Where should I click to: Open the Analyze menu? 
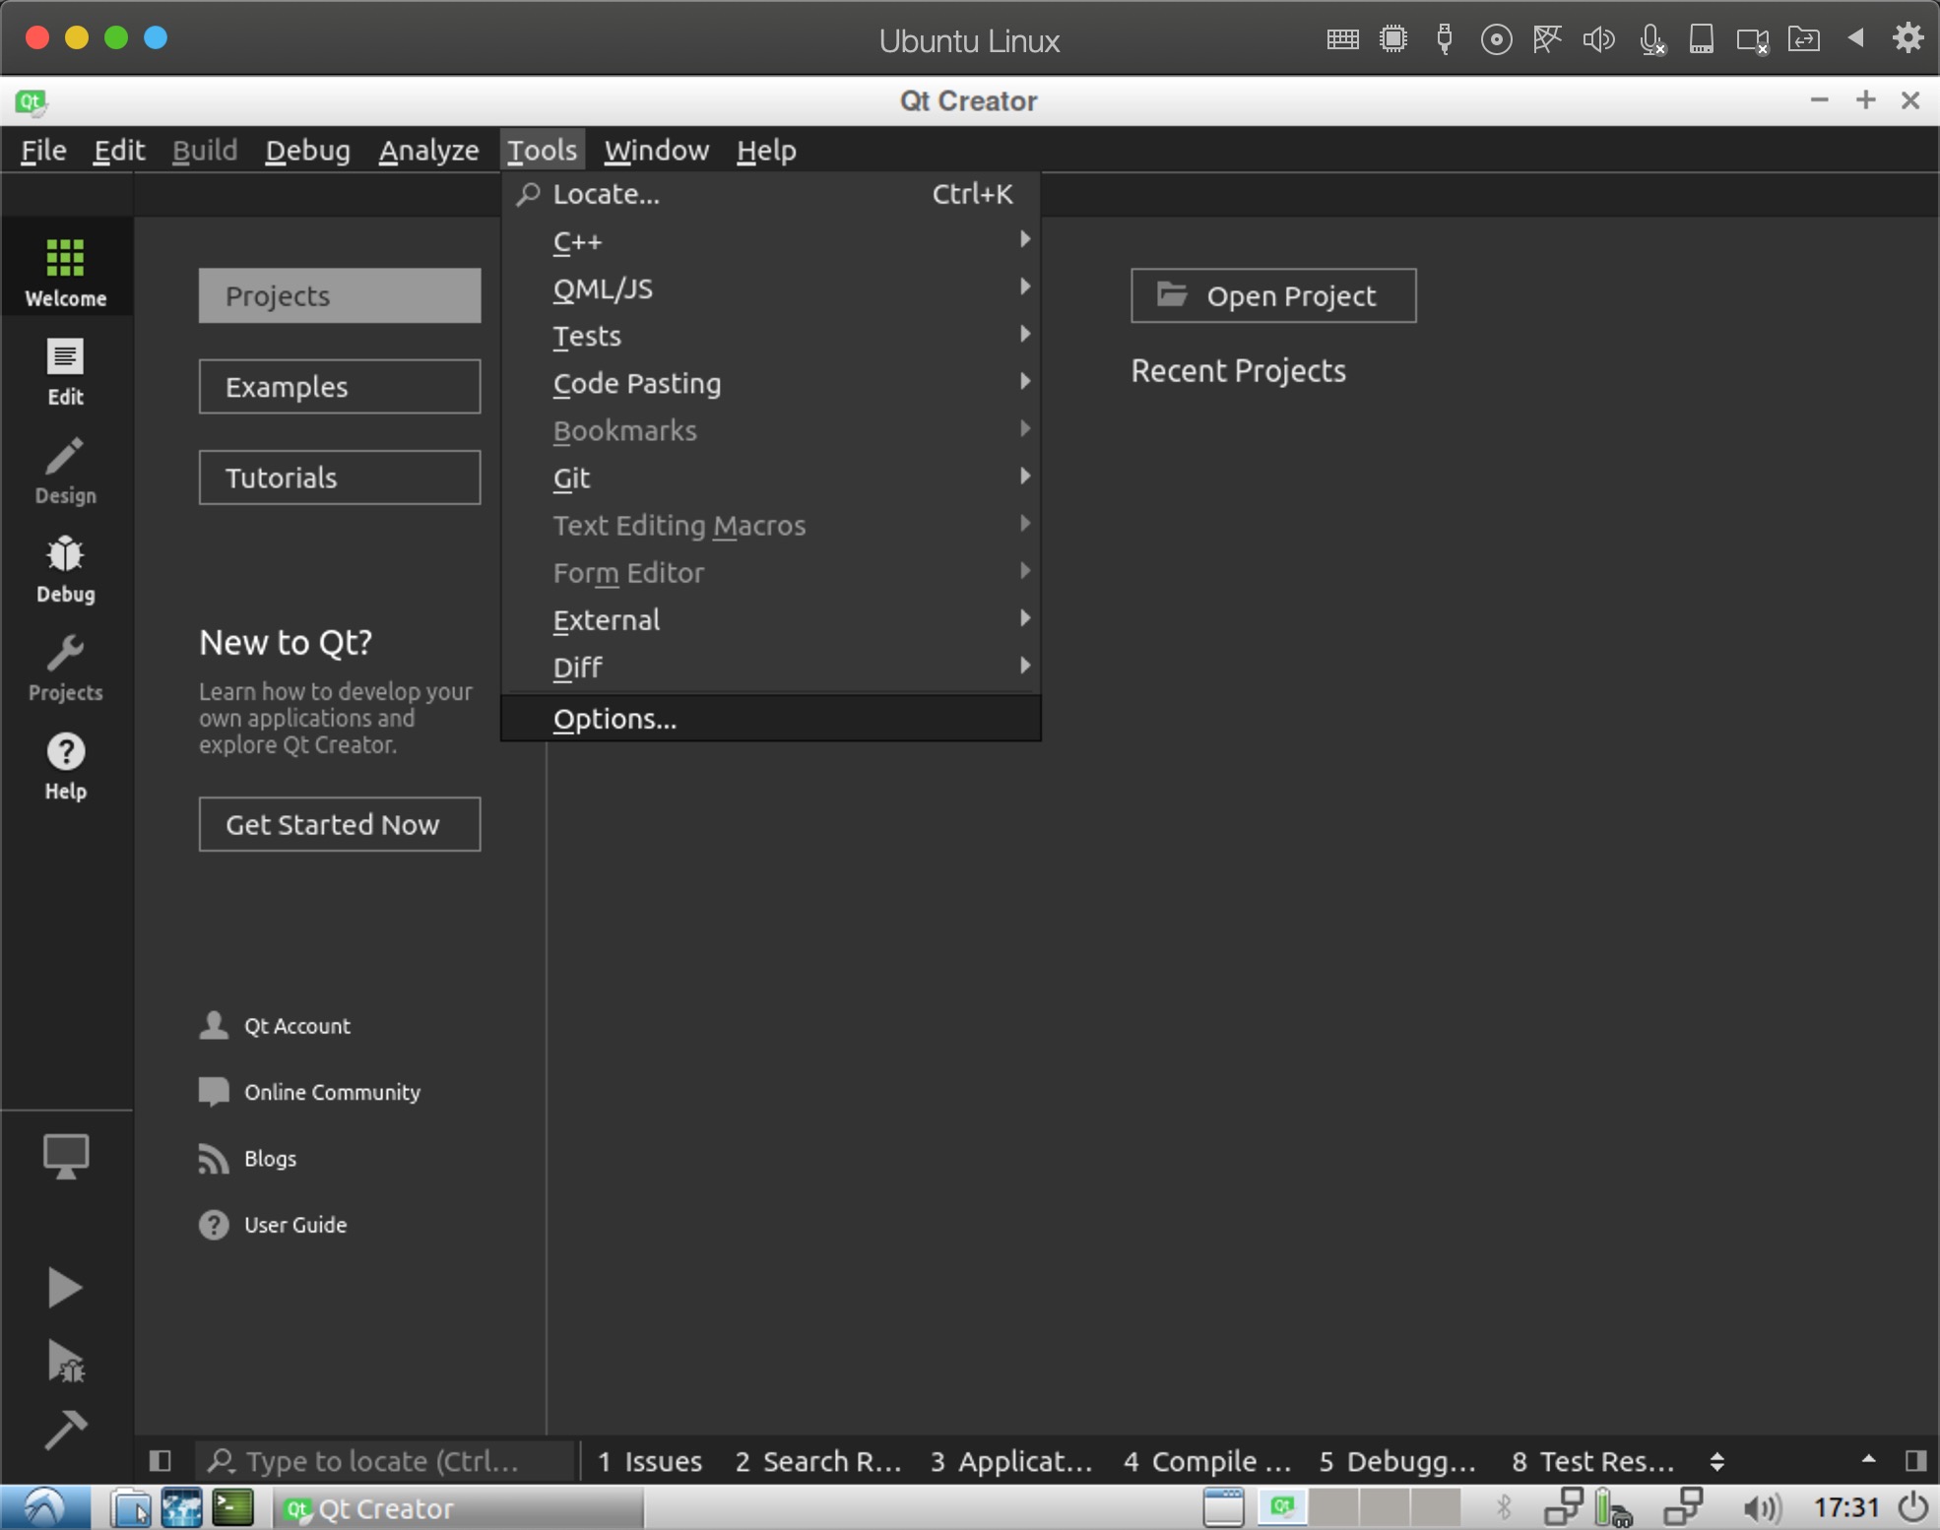coord(428,150)
